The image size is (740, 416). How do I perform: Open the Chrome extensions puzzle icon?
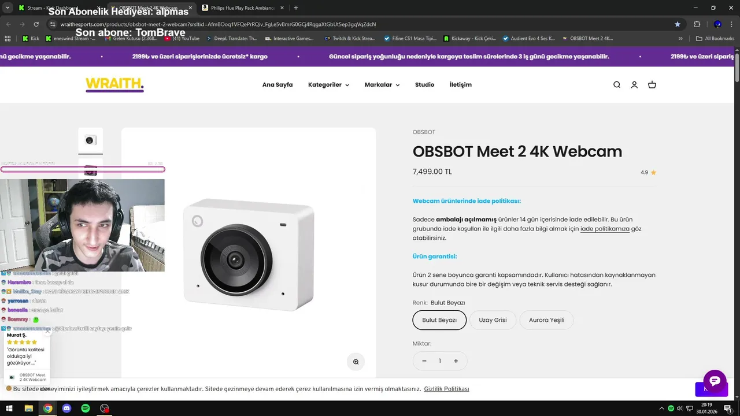(697, 24)
